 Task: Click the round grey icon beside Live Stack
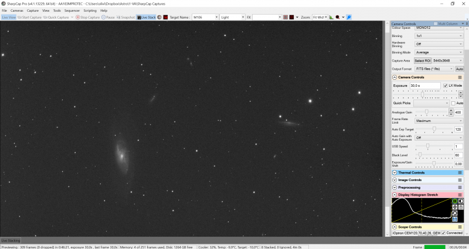click(159, 18)
